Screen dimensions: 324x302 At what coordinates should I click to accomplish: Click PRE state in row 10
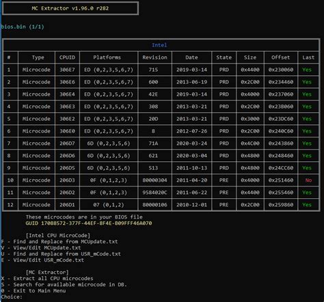pyautogui.click(x=224, y=180)
